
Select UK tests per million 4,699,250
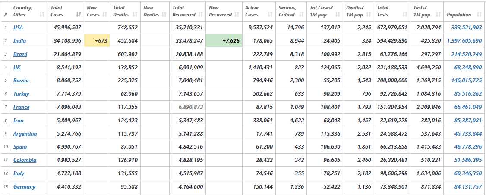[x=428, y=68]
